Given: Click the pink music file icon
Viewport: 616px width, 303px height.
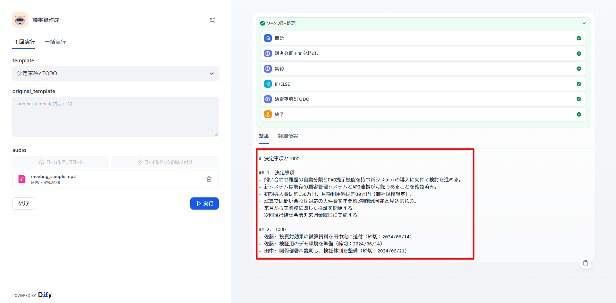Looking at the screenshot, I should point(22,179).
